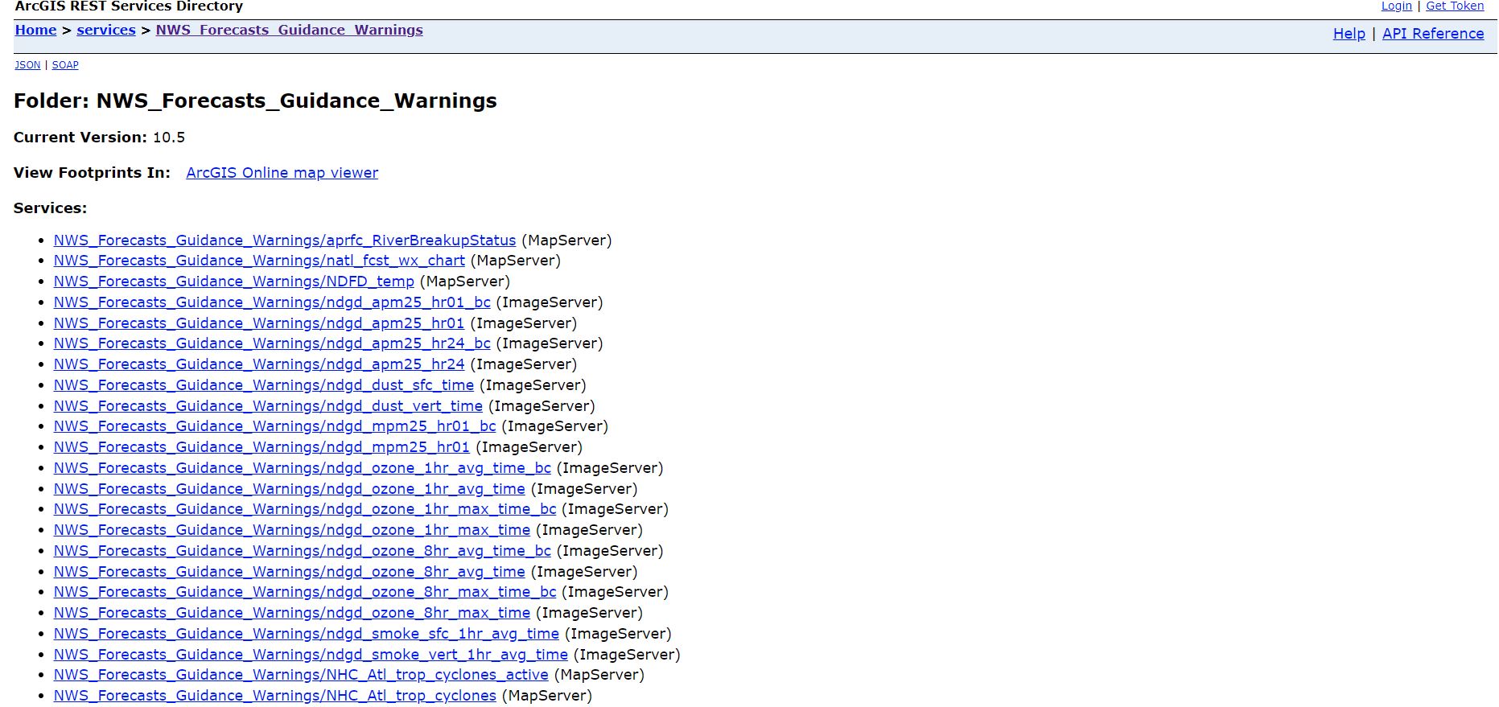Image resolution: width=1499 pixels, height=707 pixels.
Task: Open ndgd_mpm25_hr01_bc ImageServer link
Action: pyautogui.click(x=275, y=426)
